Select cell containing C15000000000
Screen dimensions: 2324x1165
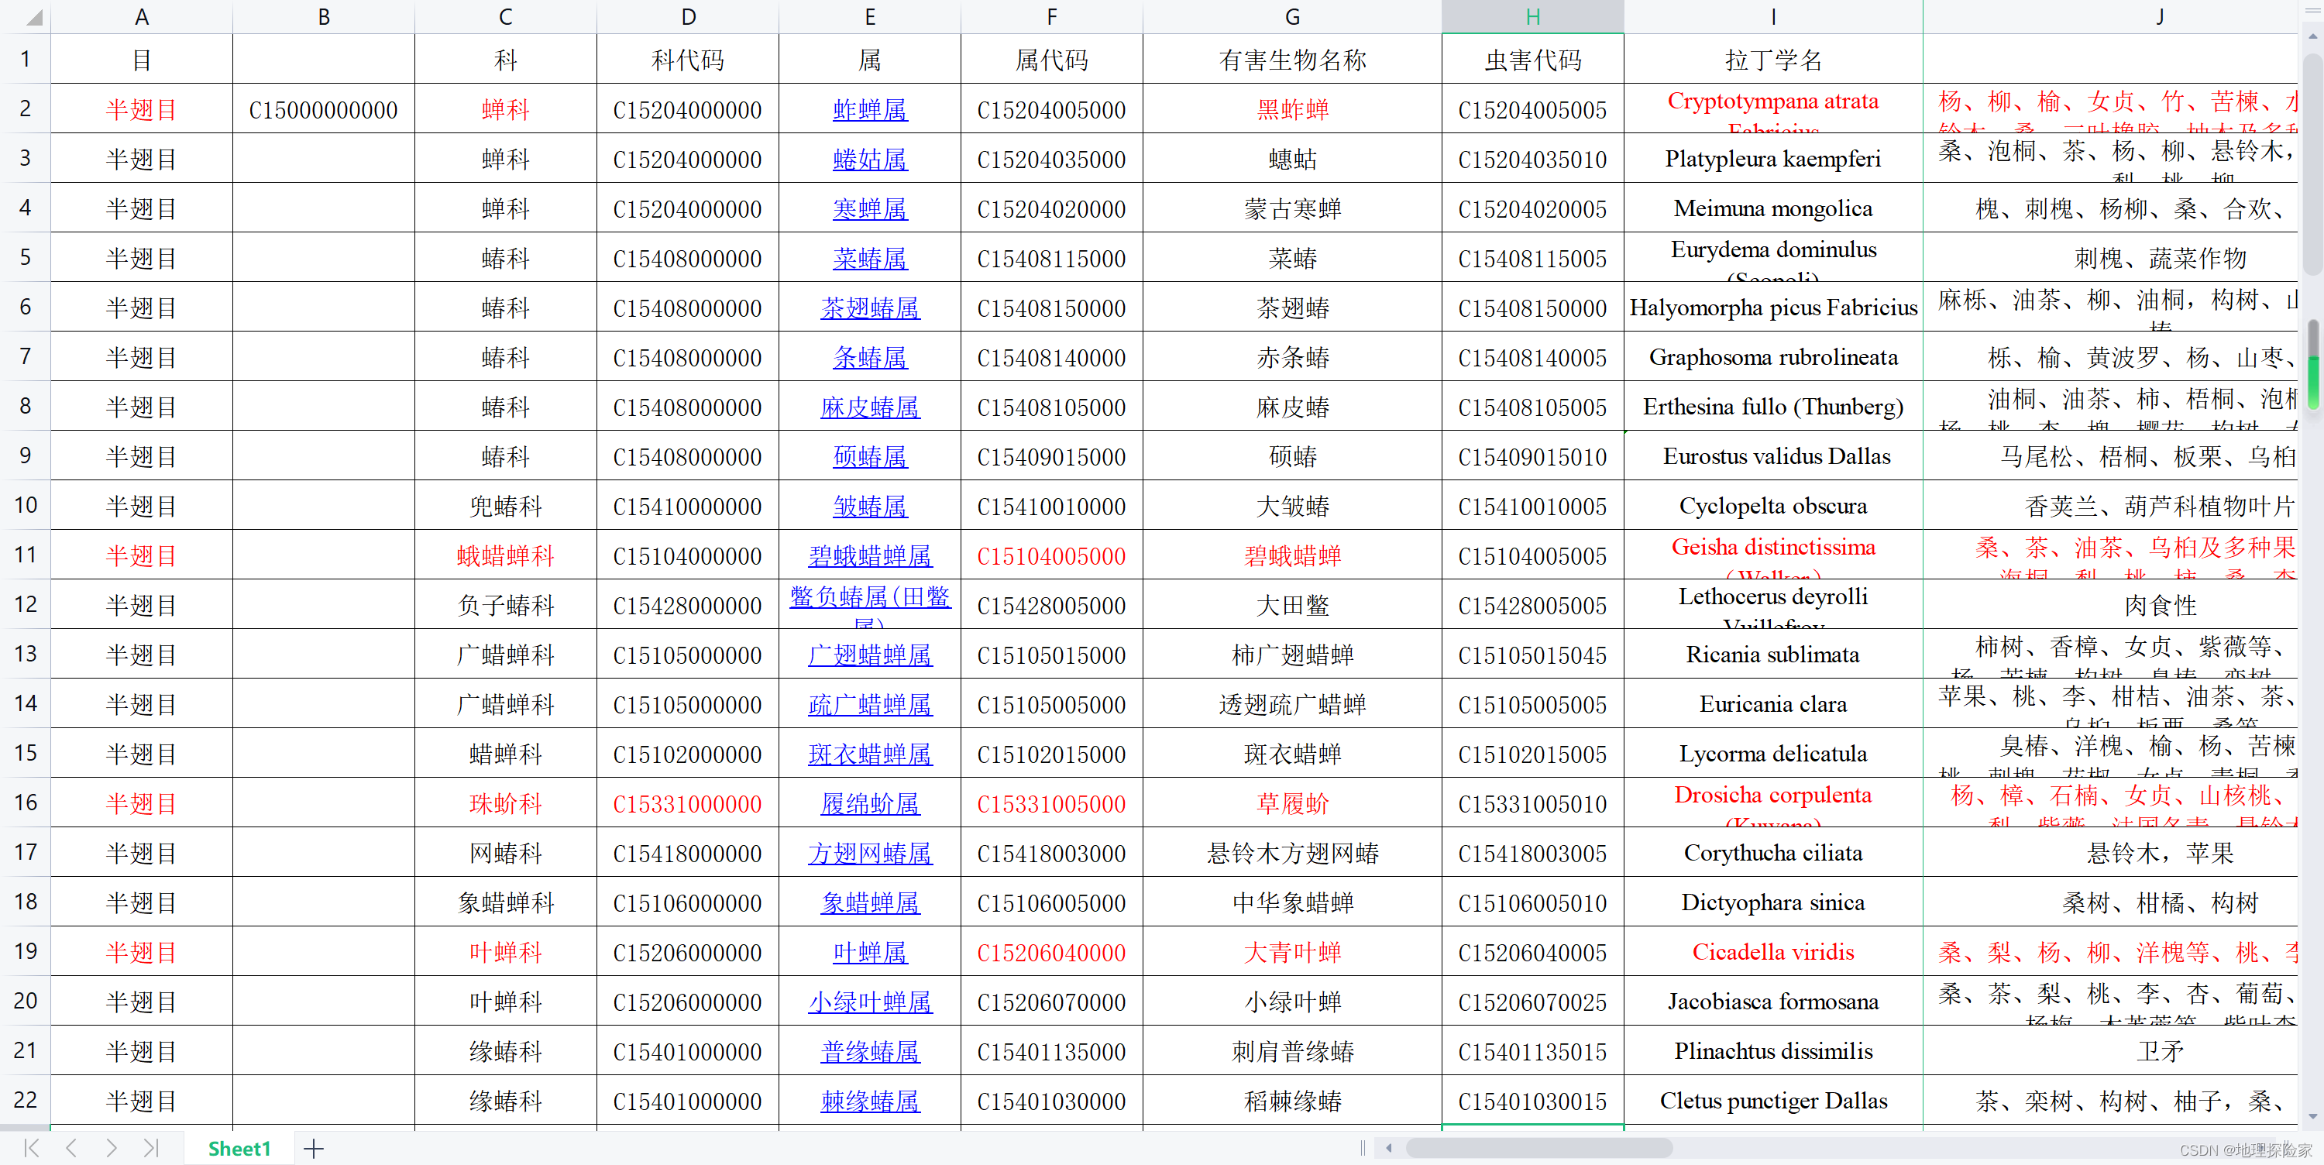coord(323,110)
